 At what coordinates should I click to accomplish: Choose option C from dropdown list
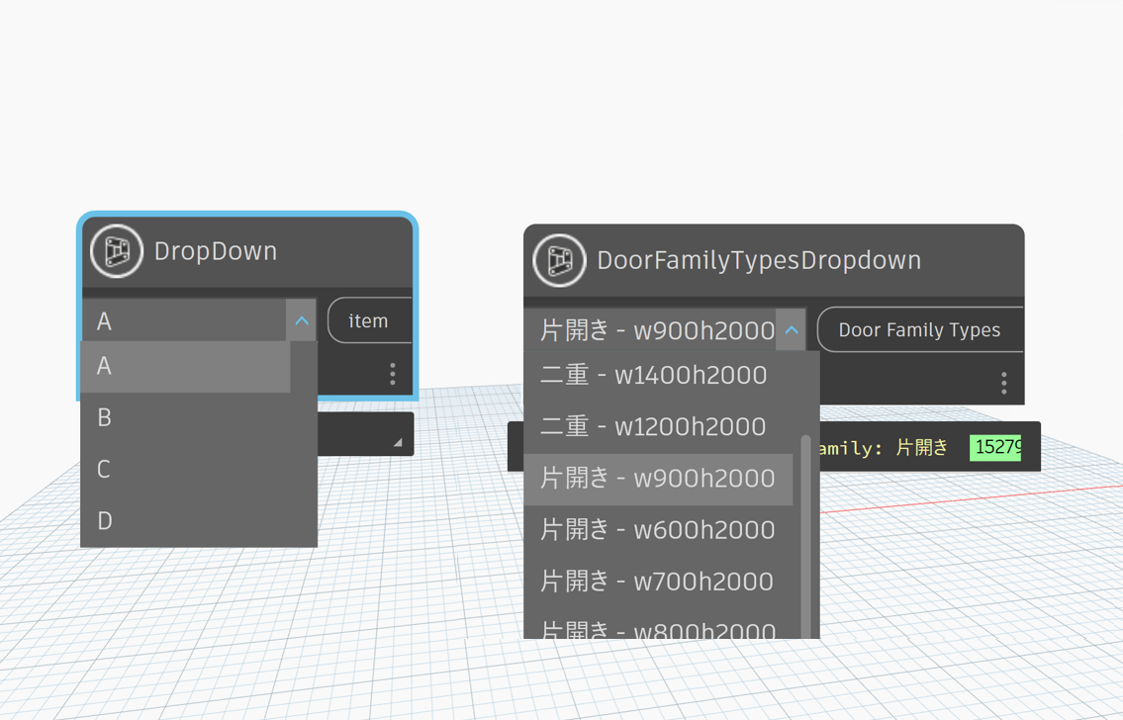coord(185,469)
